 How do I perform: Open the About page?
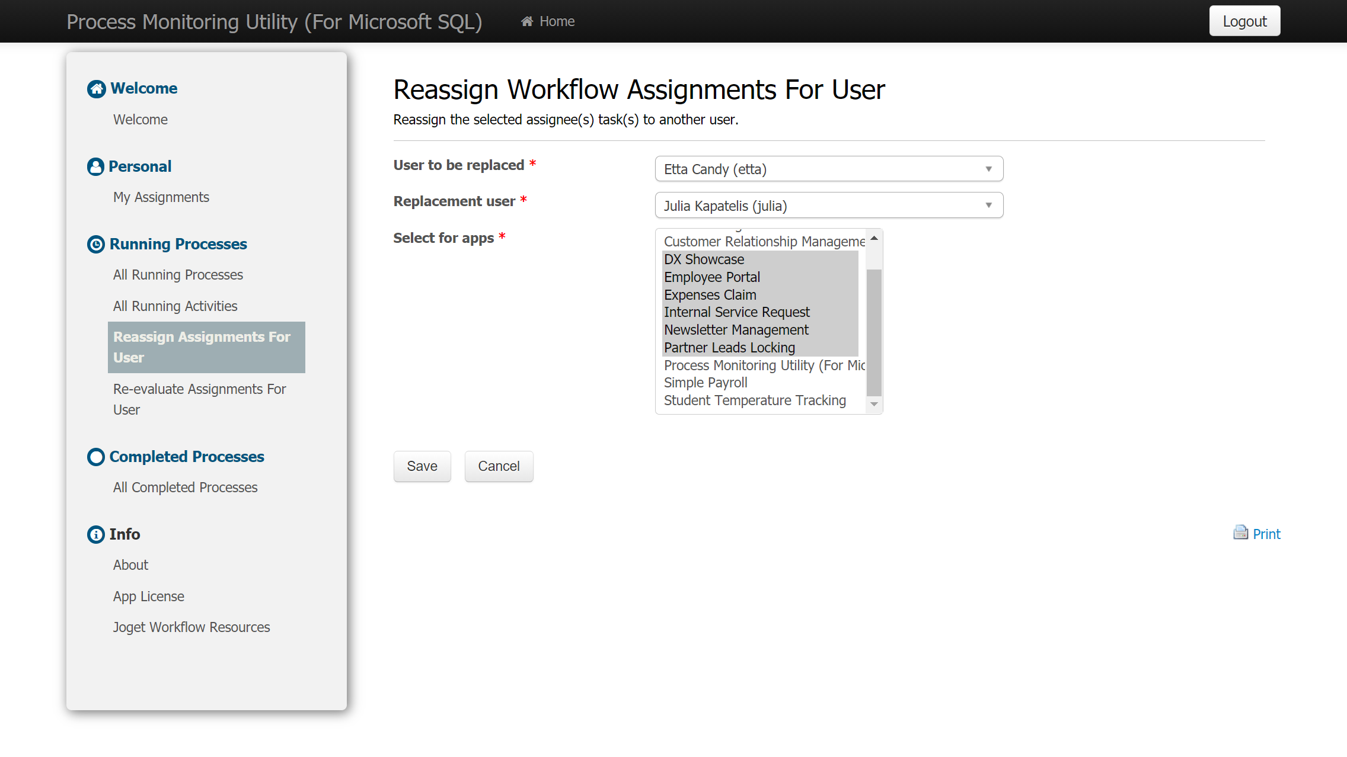[x=130, y=565]
